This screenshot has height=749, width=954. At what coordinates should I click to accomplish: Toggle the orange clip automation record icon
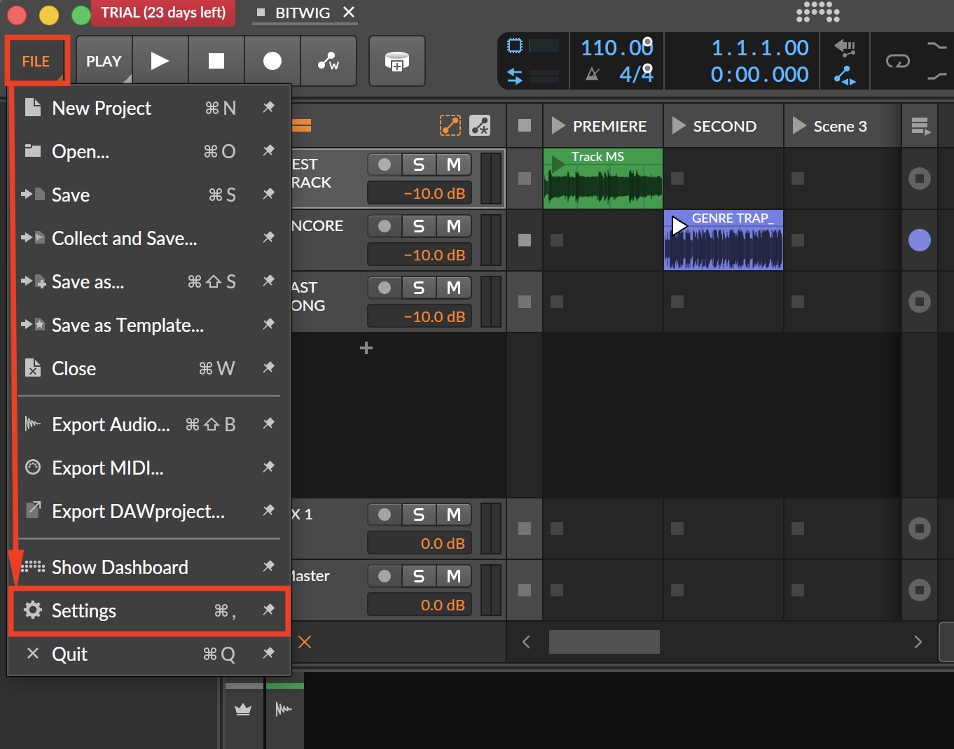point(450,126)
